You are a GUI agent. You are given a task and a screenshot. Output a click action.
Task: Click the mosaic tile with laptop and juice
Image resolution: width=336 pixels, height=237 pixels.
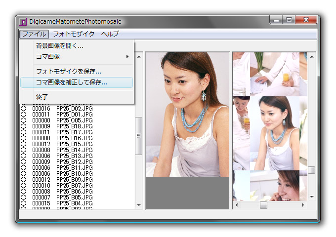click(x=275, y=74)
